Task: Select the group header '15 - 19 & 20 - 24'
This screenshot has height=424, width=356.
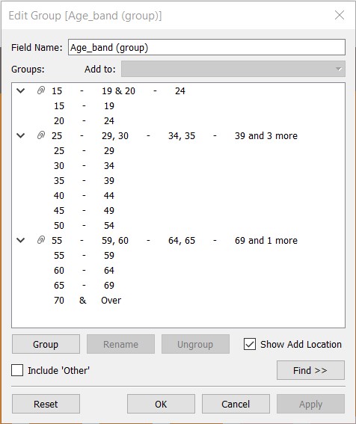Action: pyautogui.click(x=118, y=91)
